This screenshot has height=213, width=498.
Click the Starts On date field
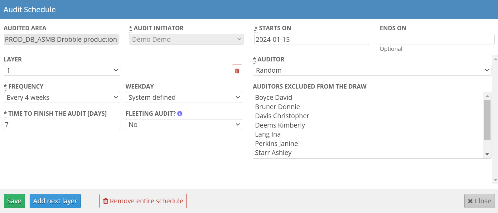pos(312,40)
